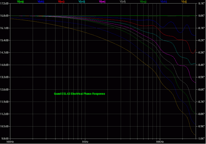Image resolution: width=206 pixels, height=144 pixels.
Task: Click the Quad ESL-63 Electrical Phase Response annotation
Action: pyautogui.click(x=80, y=94)
